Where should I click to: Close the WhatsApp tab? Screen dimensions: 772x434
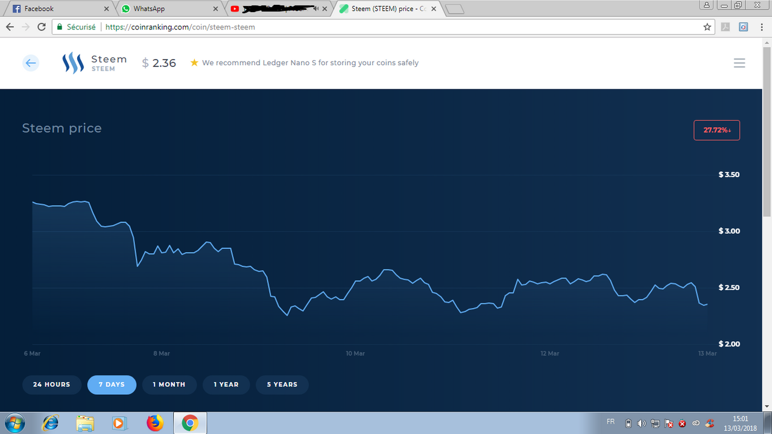pos(216,9)
